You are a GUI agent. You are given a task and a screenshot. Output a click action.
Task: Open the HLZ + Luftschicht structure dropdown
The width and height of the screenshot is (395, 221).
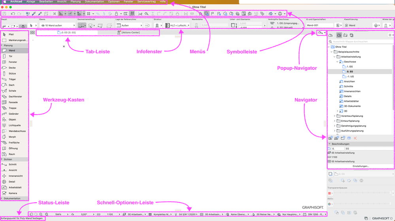[x=177, y=25]
